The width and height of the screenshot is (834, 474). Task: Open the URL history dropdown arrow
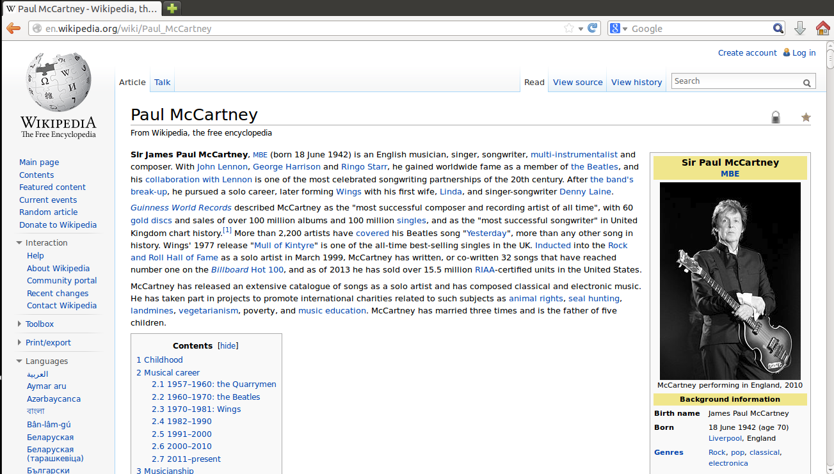[581, 29]
